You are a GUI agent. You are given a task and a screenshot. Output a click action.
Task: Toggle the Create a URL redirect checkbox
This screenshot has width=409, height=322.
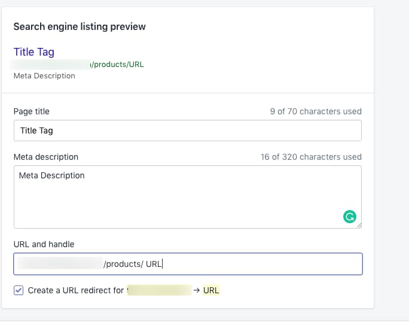(x=19, y=290)
